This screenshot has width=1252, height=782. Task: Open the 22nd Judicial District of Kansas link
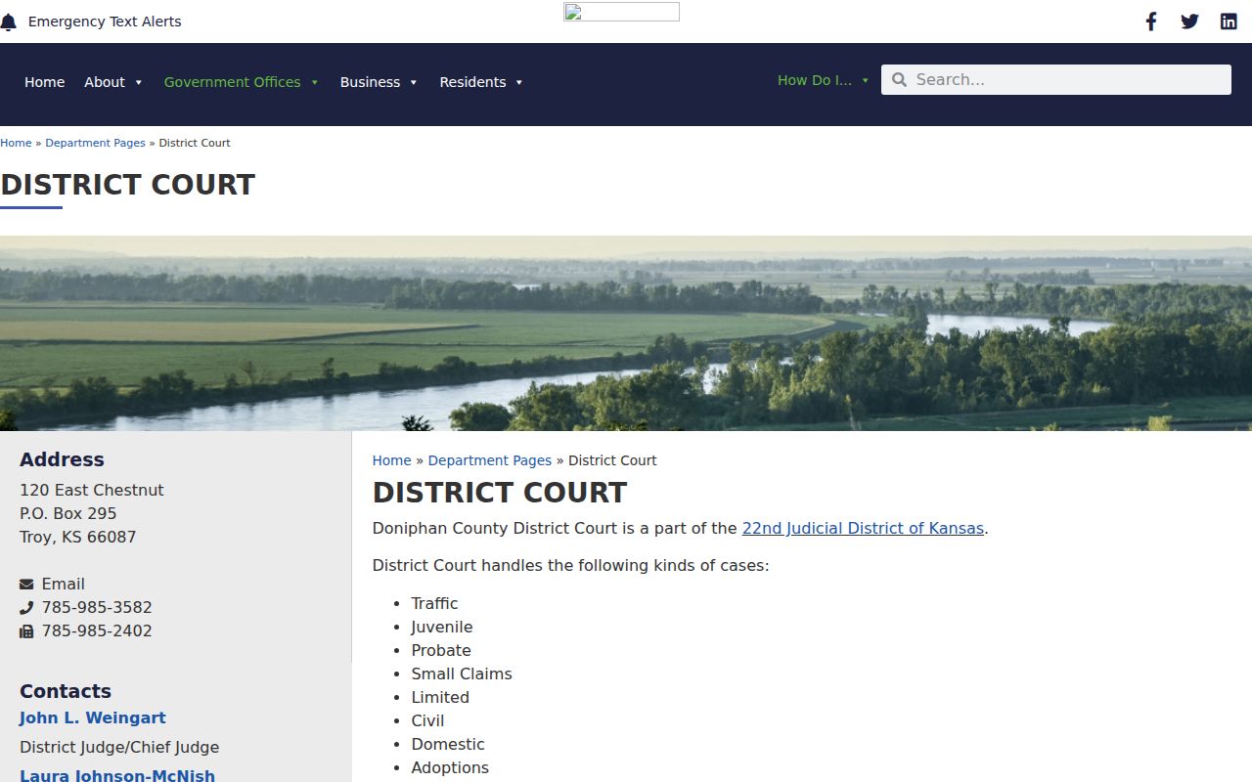tap(863, 529)
